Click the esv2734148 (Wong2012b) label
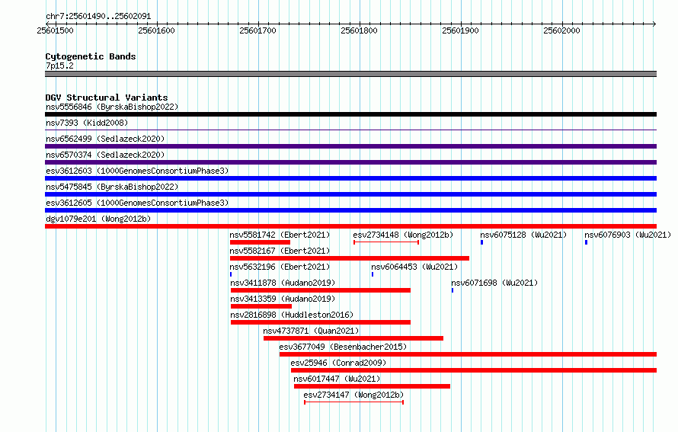 point(403,235)
